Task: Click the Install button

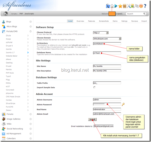Action: 92,119
